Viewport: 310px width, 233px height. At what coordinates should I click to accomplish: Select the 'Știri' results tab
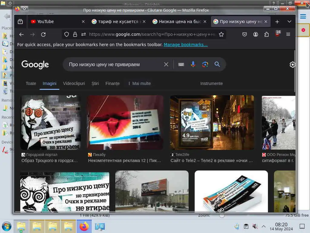coord(95,84)
